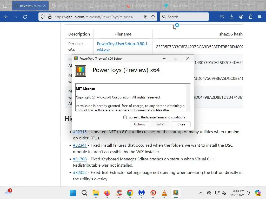Open Firefox from the taskbar
The height and width of the screenshot is (199, 266).
[107, 193]
